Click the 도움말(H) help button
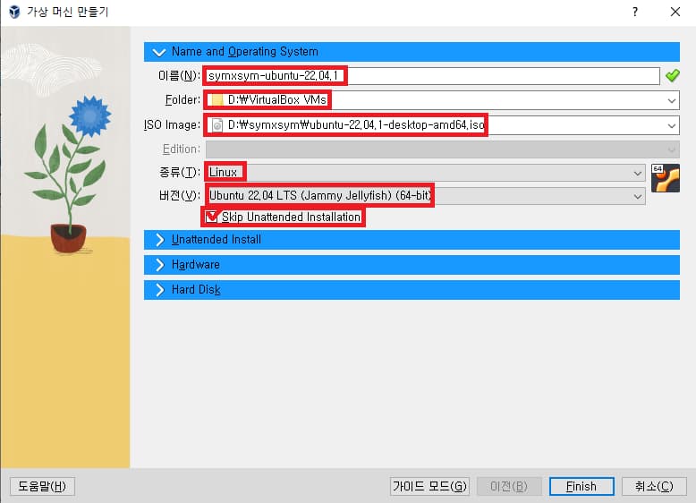This screenshot has height=503, width=696. pyautogui.click(x=42, y=486)
